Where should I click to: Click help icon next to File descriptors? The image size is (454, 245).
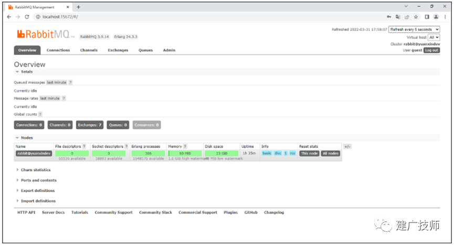[84, 147]
